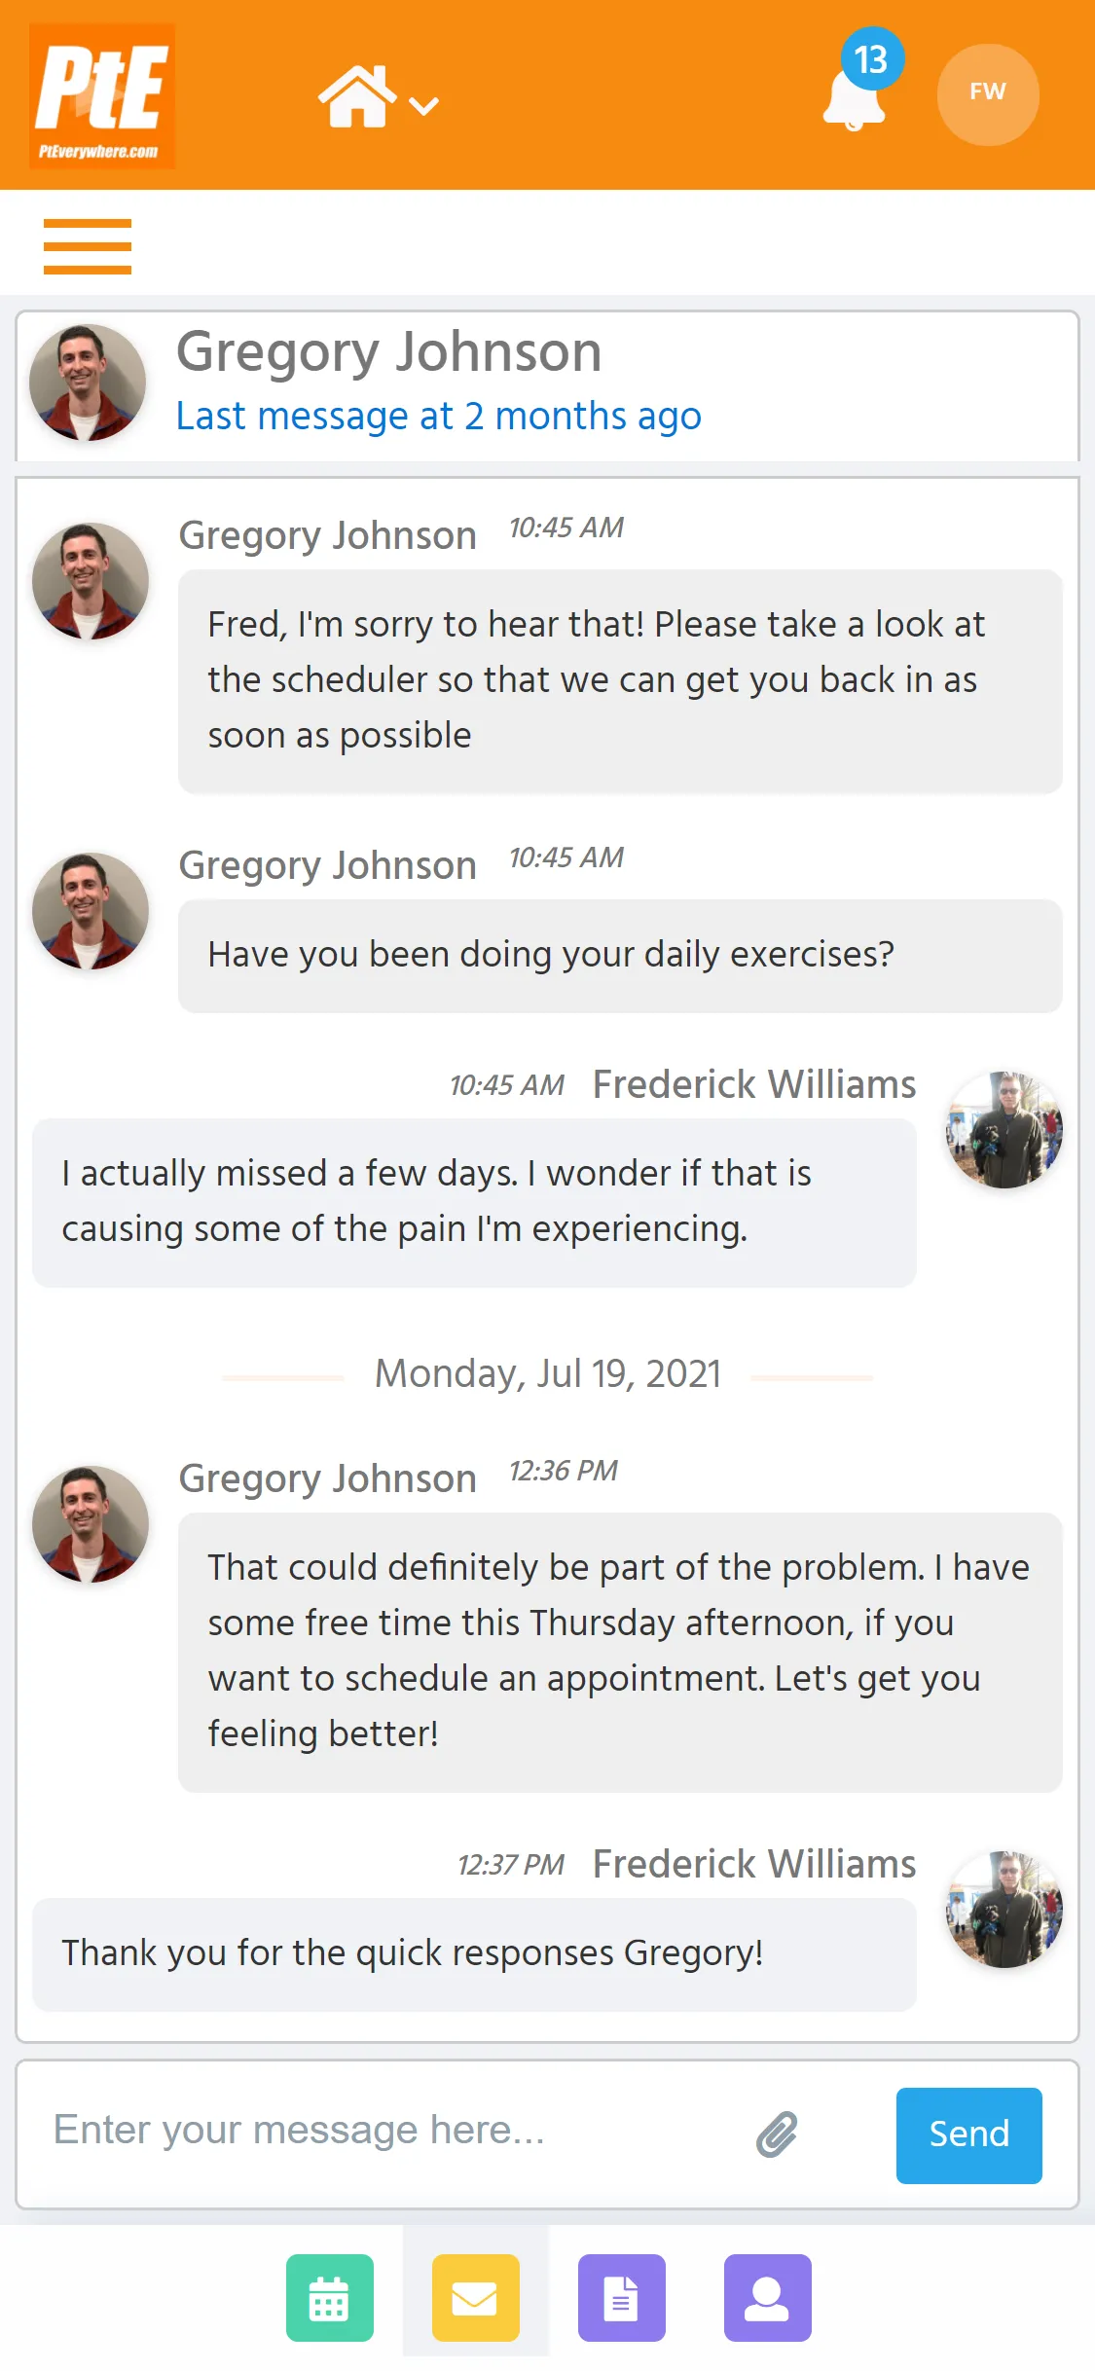Send the message with Send button
Screen dimensions: 1095x2371
968,2134
